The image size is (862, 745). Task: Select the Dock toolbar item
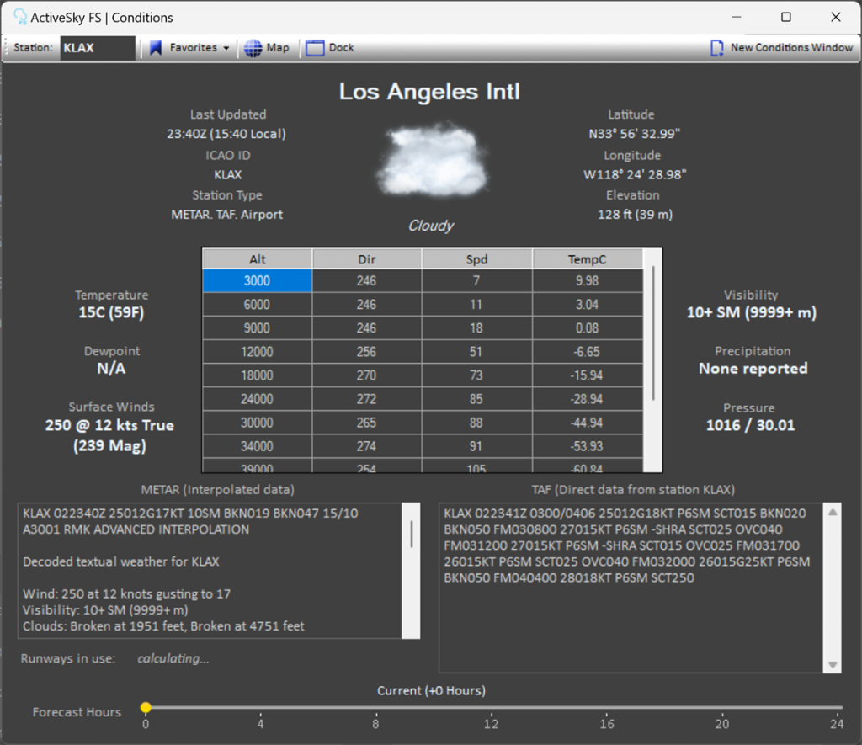coord(329,48)
